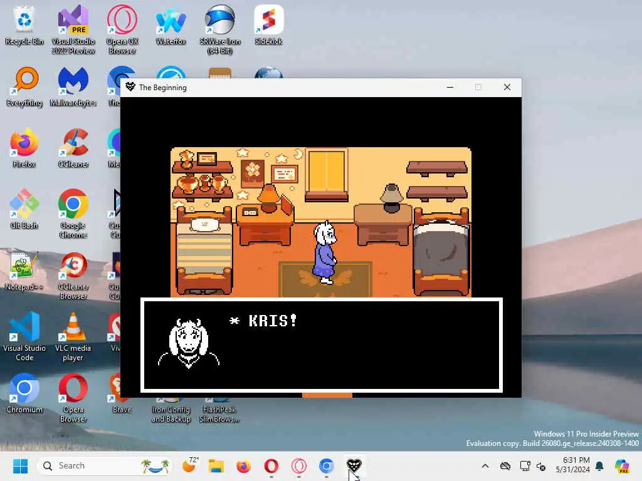Launch Sidekick desktop shortcut
This screenshot has height=481, width=642.
(x=268, y=25)
